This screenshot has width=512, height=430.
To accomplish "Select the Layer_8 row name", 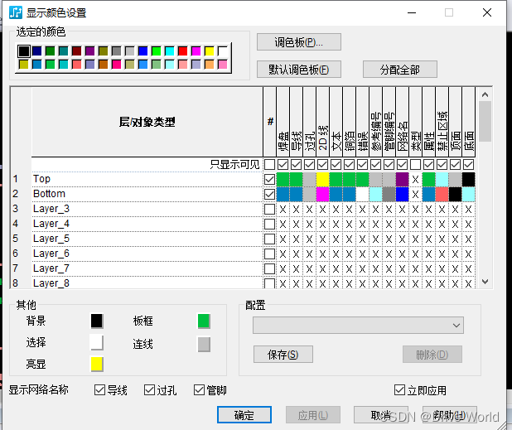I will click(x=51, y=283).
